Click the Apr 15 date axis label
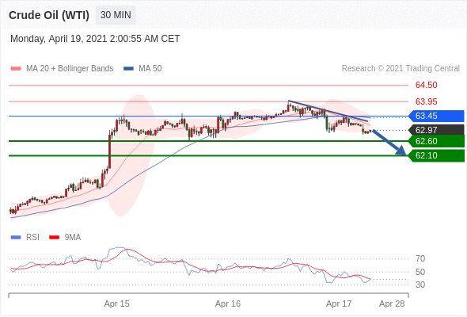This screenshot has height=317, width=467. click(117, 304)
